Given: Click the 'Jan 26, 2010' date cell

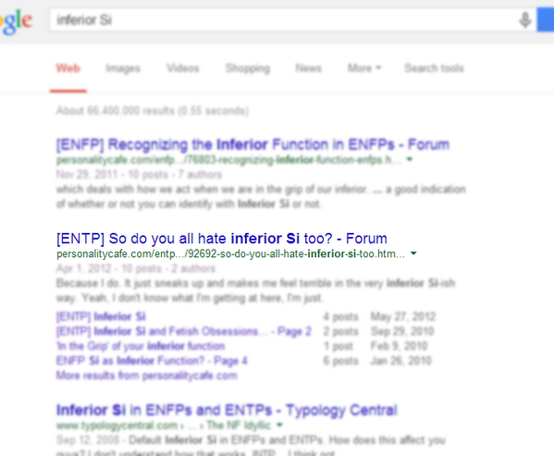Looking at the screenshot, I should point(400,361).
